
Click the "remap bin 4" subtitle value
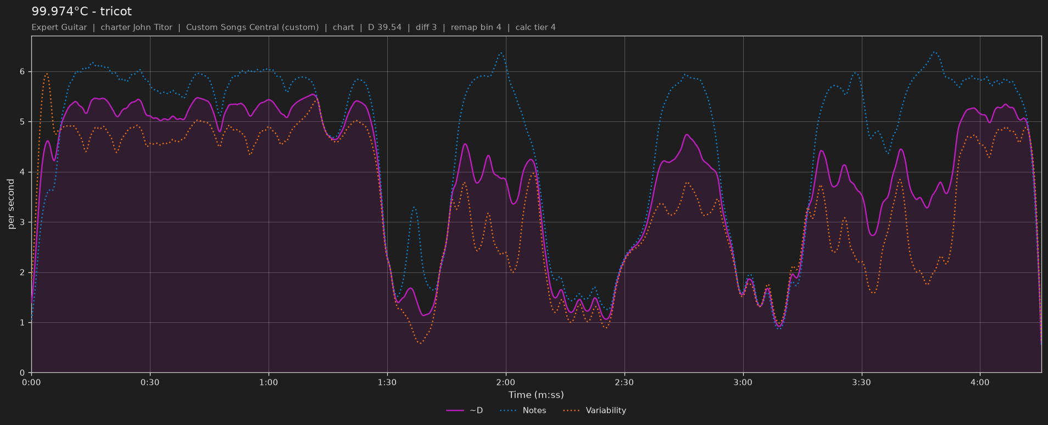tap(476, 27)
